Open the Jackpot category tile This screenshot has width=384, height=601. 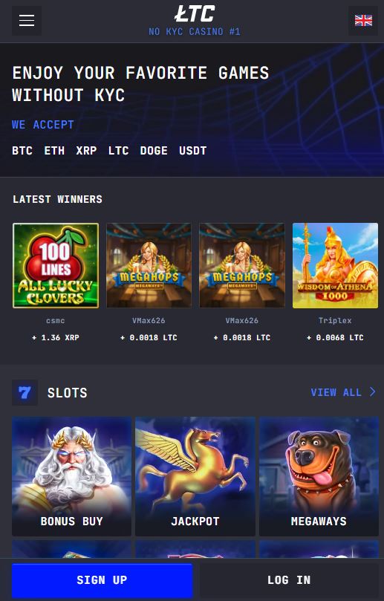[195, 476]
